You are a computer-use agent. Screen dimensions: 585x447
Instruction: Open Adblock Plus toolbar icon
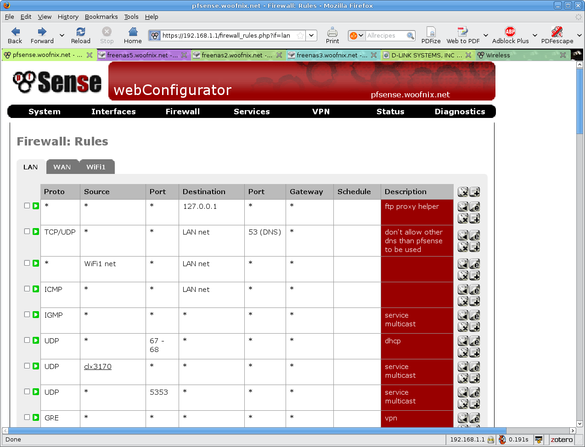pos(510,35)
